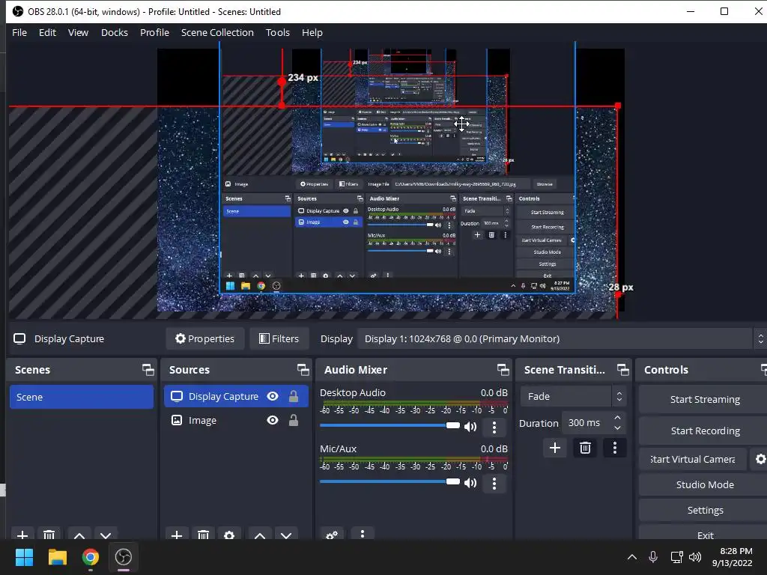Open the Edit menu

(x=47, y=33)
